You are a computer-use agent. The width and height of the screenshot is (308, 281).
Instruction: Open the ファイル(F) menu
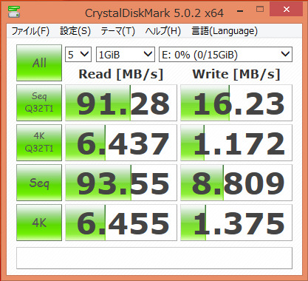point(30,31)
